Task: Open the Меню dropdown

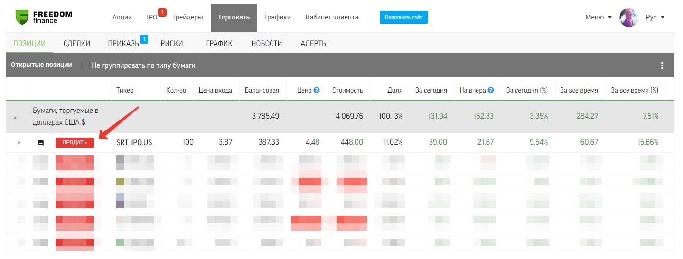Action: 598,18
